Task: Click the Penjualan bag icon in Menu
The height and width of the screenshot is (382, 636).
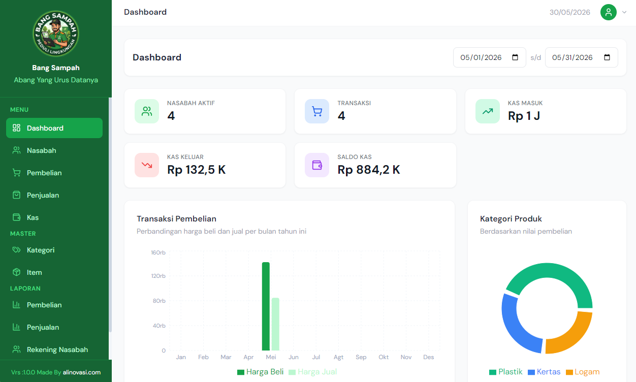Action: (16, 195)
